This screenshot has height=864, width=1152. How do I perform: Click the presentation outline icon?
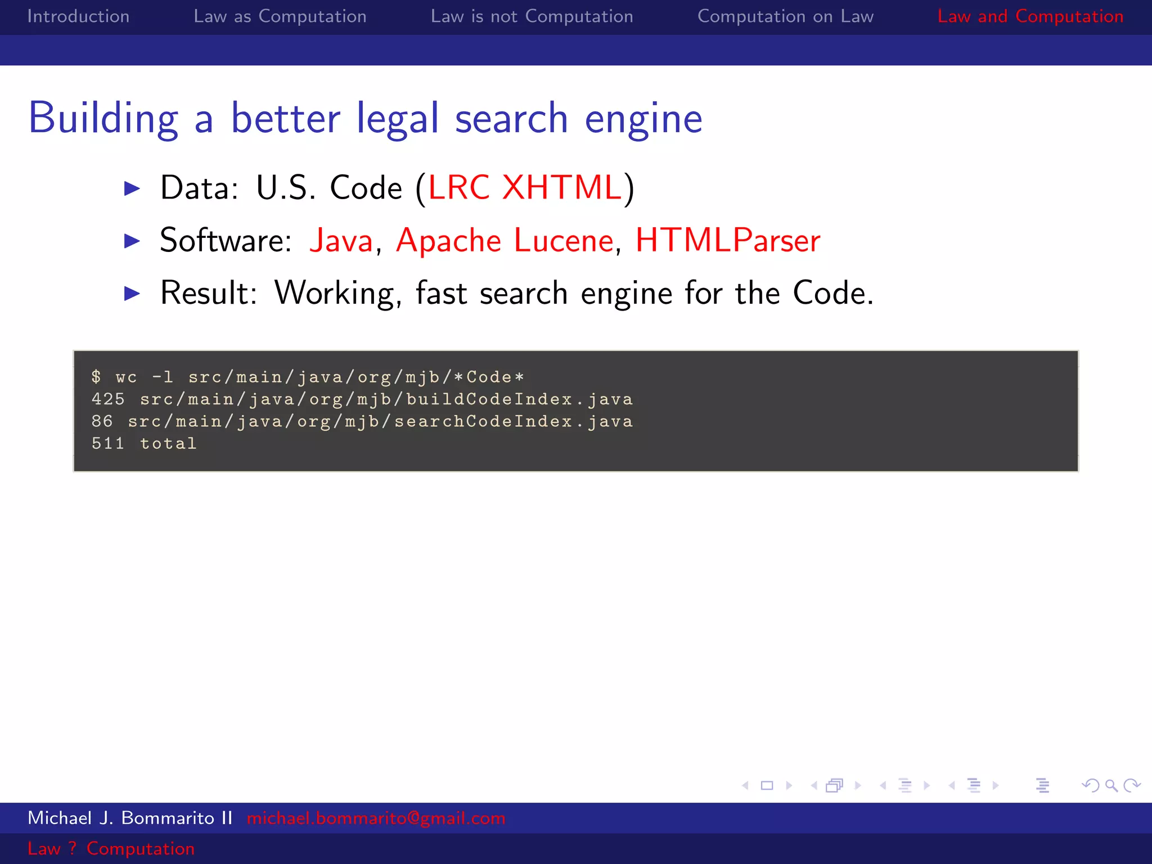1043,785
